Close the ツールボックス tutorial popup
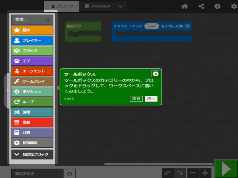The height and width of the screenshot is (178, 238). [x=155, y=74]
